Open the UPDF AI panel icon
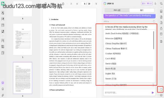The width and height of the screenshot is (164, 98). click(x=161, y=90)
